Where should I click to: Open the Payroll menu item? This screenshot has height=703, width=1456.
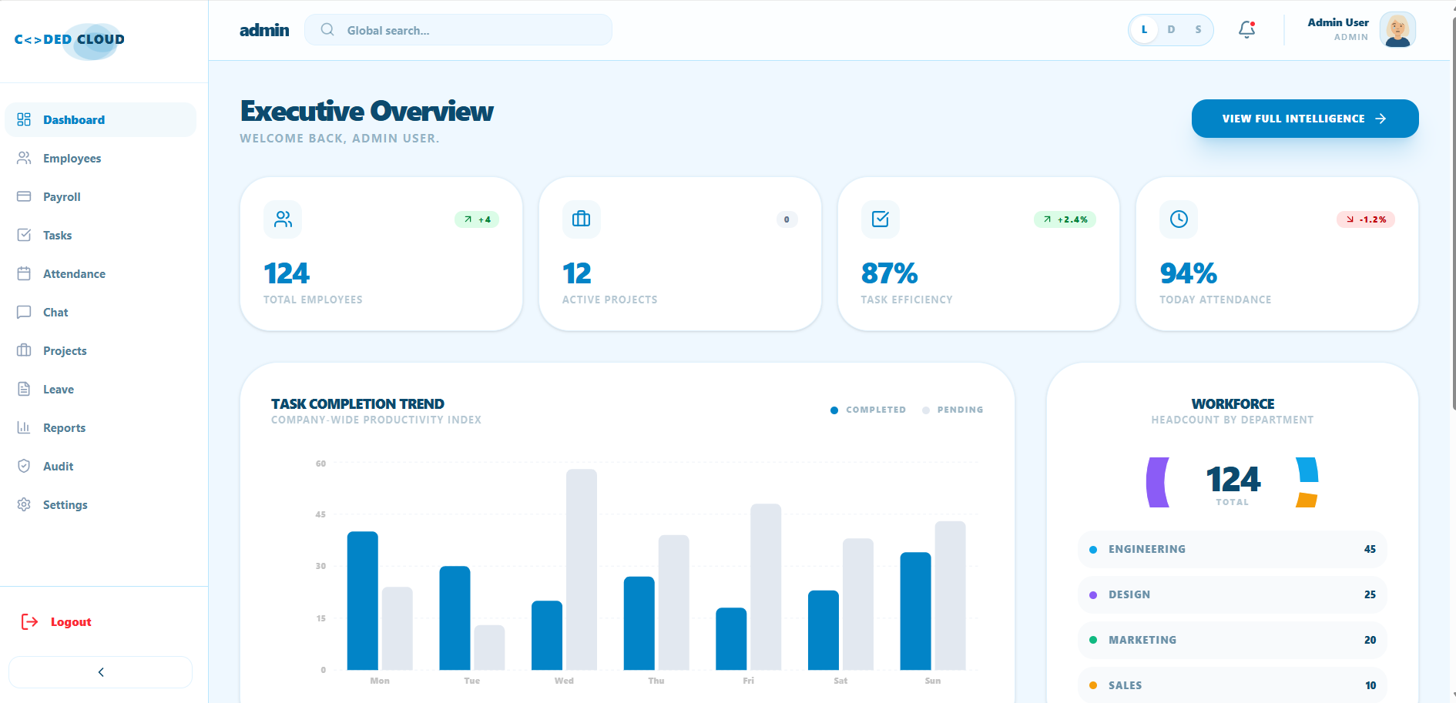[100, 196]
